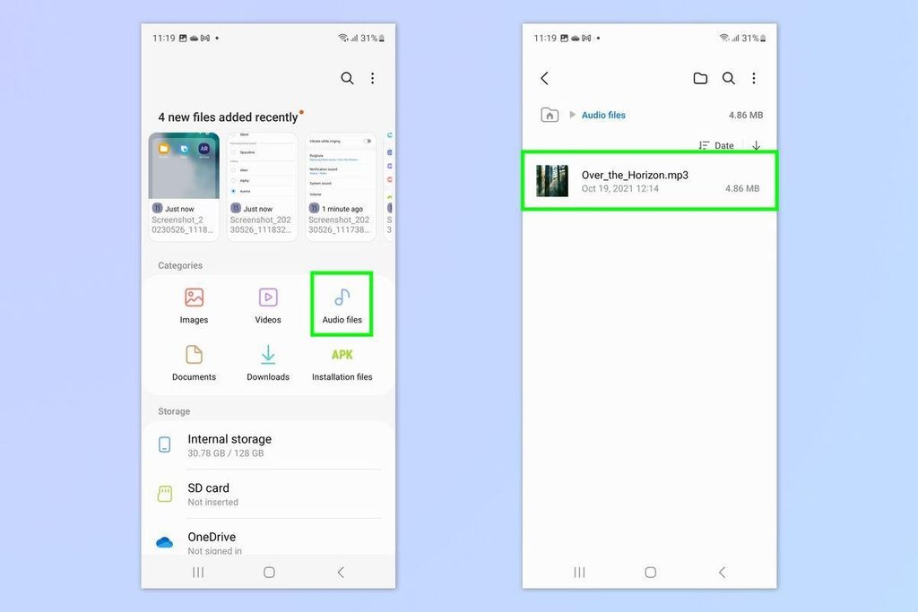
Task: Open the Installation files APK category
Action: pyautogui.click(x=342, y=363)
